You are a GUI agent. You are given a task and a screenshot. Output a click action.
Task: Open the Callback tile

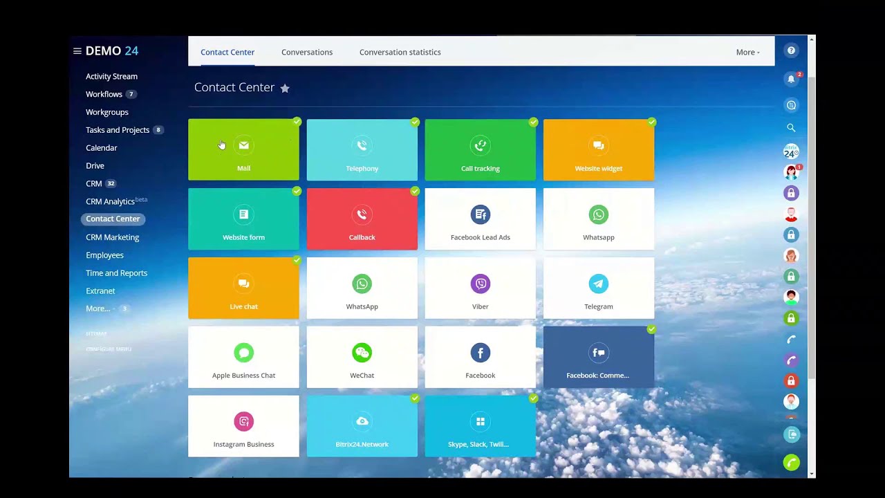coord(362,219)
